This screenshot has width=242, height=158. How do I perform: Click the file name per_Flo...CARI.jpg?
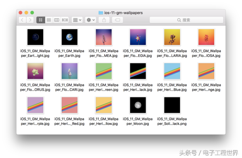click(69, 87)
